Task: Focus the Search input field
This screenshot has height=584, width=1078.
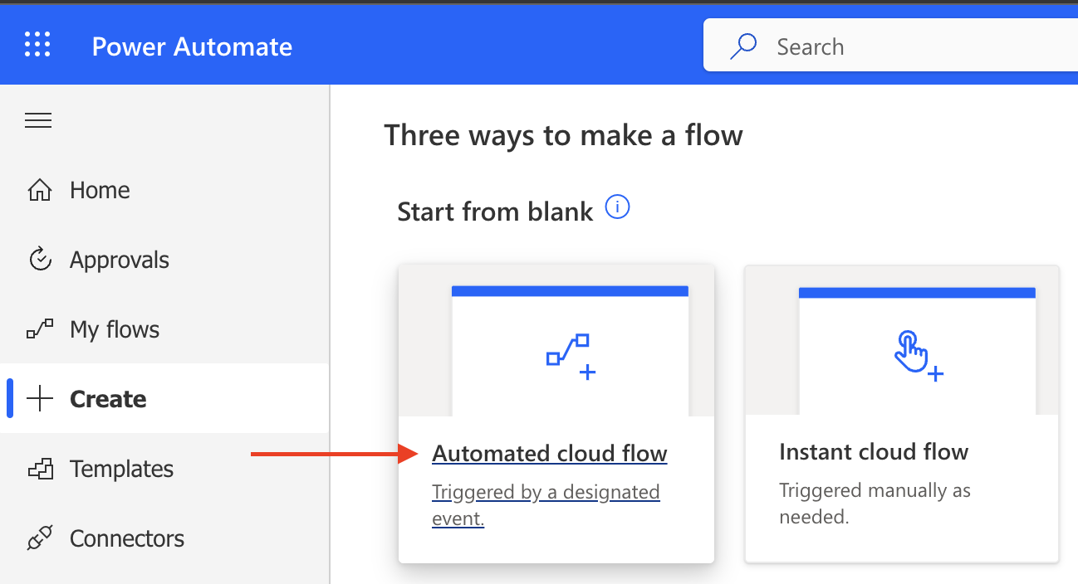Action: pyautogui.click(x=890, y=46)
